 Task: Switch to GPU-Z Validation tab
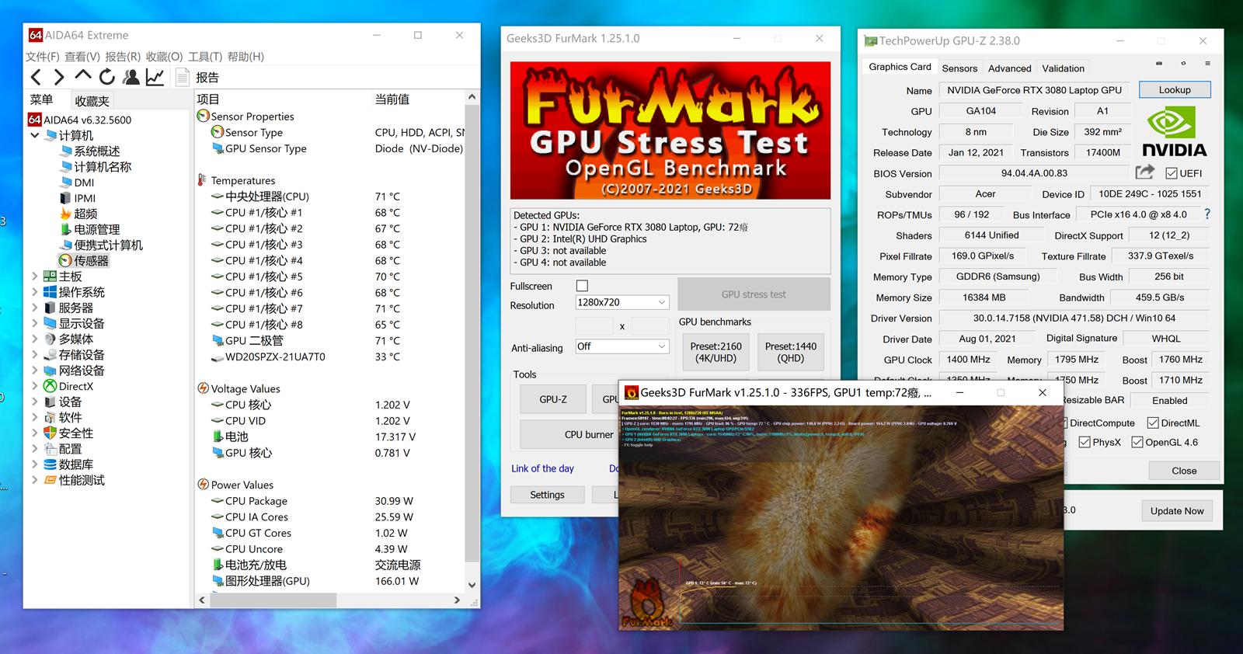[x=1063, y=68]
